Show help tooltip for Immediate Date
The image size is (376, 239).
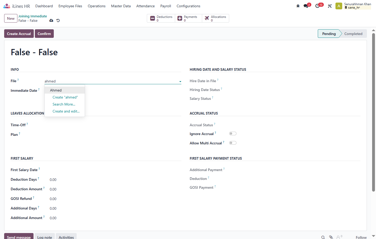tap(39, 89)
